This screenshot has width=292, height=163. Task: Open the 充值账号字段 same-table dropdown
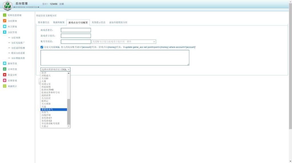[124, 42]
